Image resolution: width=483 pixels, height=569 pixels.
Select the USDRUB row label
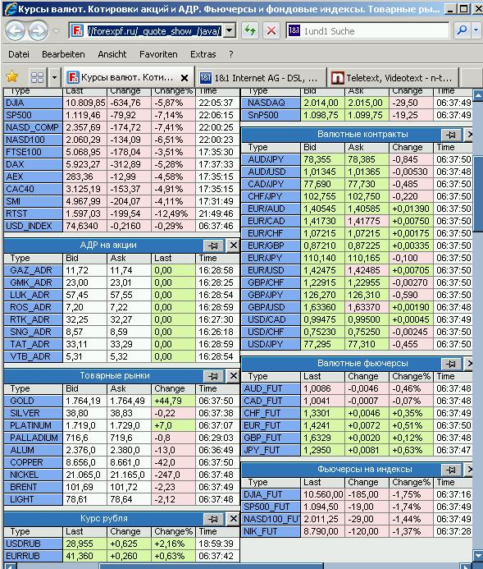pos(33,544)
